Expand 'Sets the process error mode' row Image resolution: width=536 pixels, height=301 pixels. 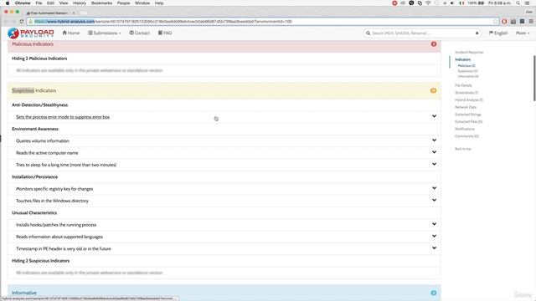tap(434, 116)
